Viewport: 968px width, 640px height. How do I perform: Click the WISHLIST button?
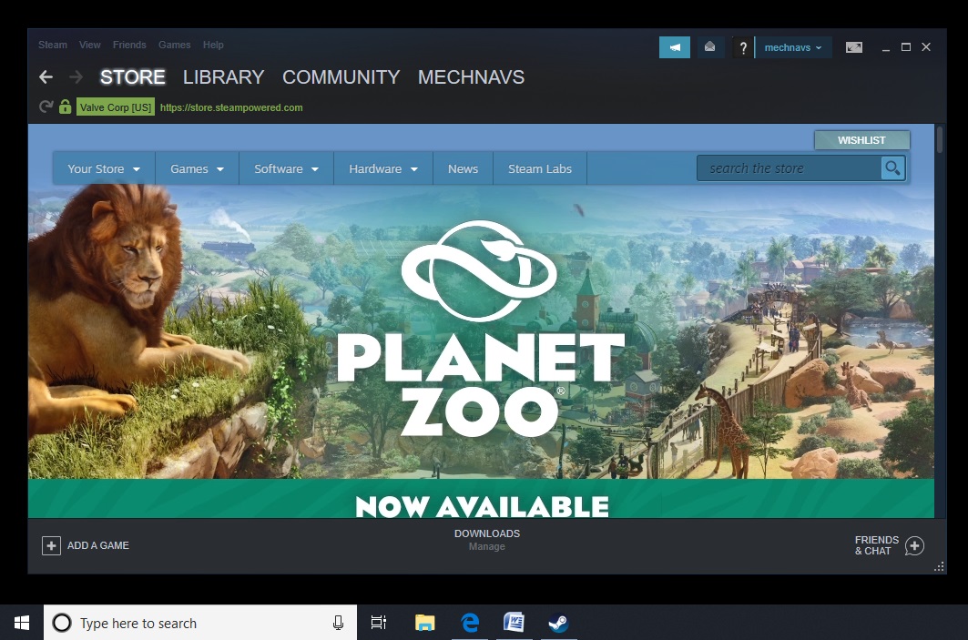tap(861, 140)
